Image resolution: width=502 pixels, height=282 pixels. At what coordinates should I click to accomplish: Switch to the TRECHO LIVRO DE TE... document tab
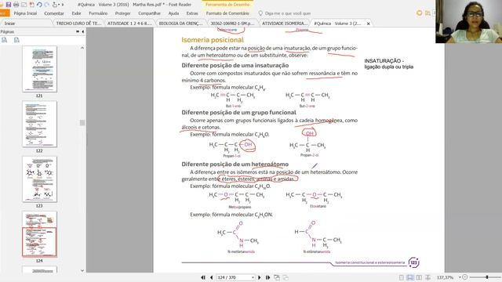click(x=78, y=23)
